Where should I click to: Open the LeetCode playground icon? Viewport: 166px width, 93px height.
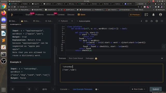coord(146,15)
